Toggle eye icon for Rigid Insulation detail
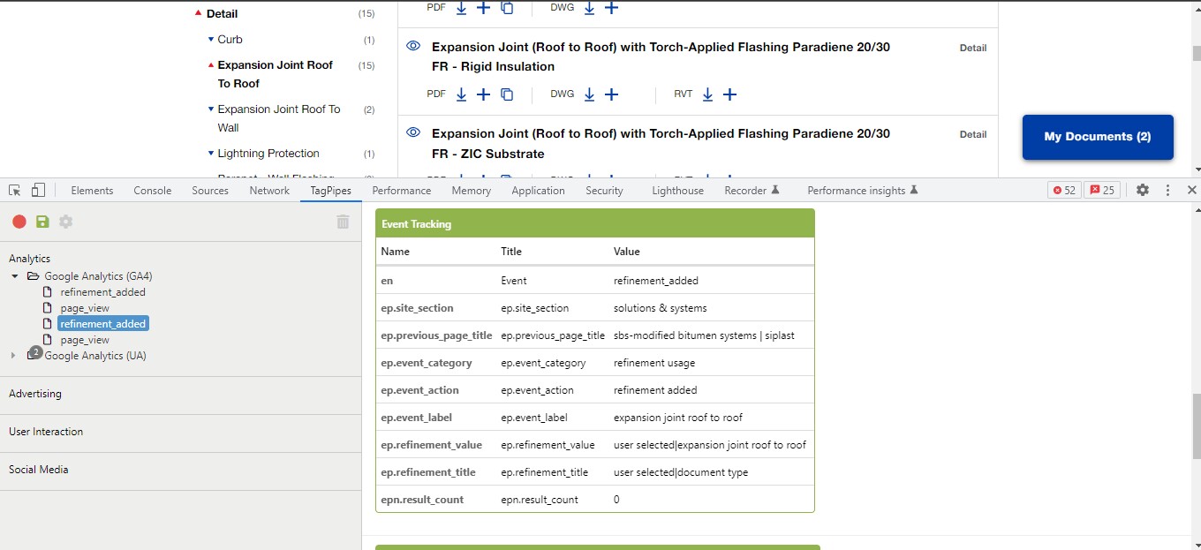The height and width of the screenshot is (550, 1201). tap(412, 46)
